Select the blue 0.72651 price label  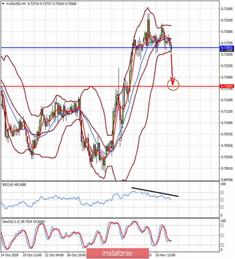226,48
